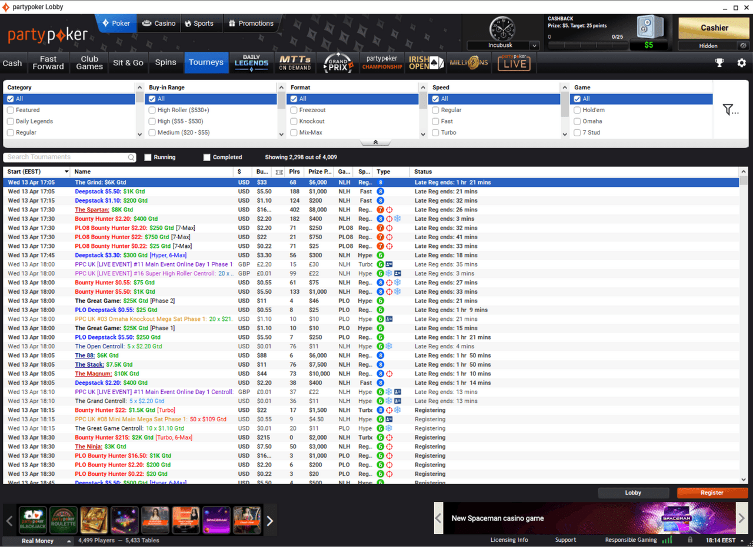Click the 8-max badge on The Grind row
Viewport: 753px width, 547px height.
[381, 182]
